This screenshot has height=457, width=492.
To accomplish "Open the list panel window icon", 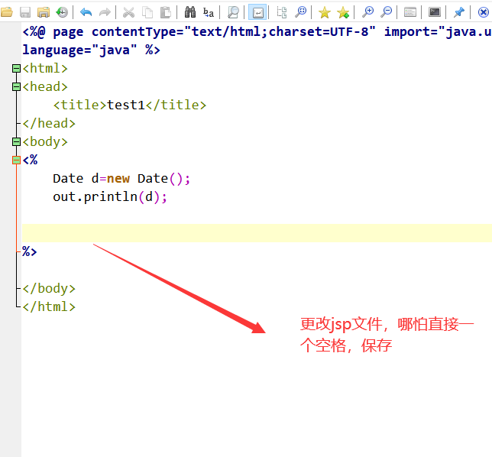I will [410, 12].
